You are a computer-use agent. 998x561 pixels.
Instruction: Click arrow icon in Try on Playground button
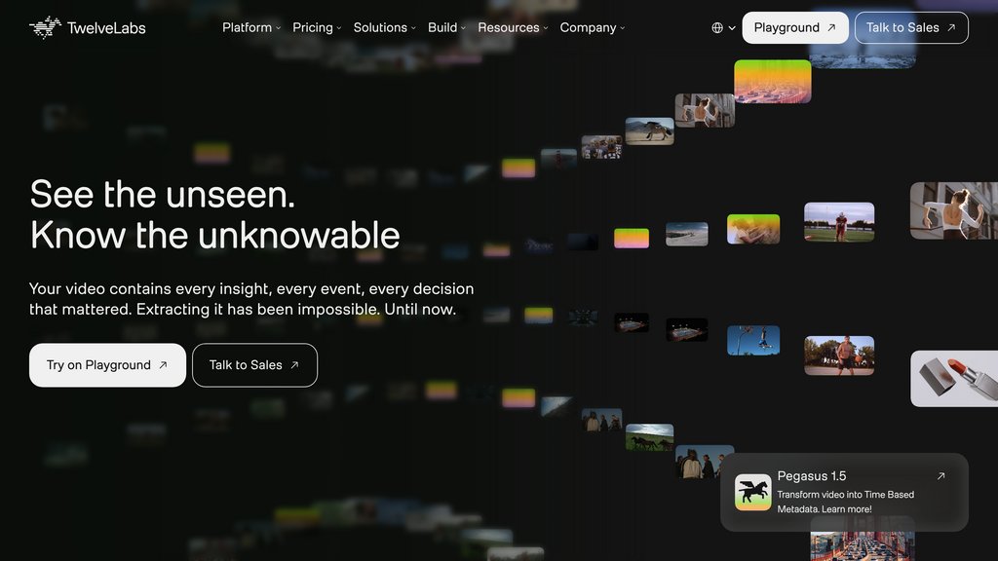click(x=163, y=365)
